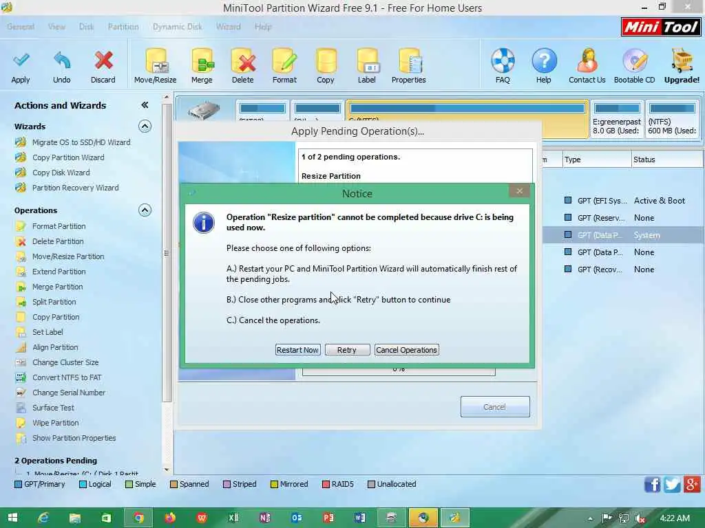
Task: Open Google Chrome from the taskbar
Action: [x=138, y=518]
